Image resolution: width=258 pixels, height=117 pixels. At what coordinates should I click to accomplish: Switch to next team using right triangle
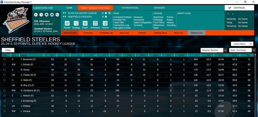click(x=65, y=17)
